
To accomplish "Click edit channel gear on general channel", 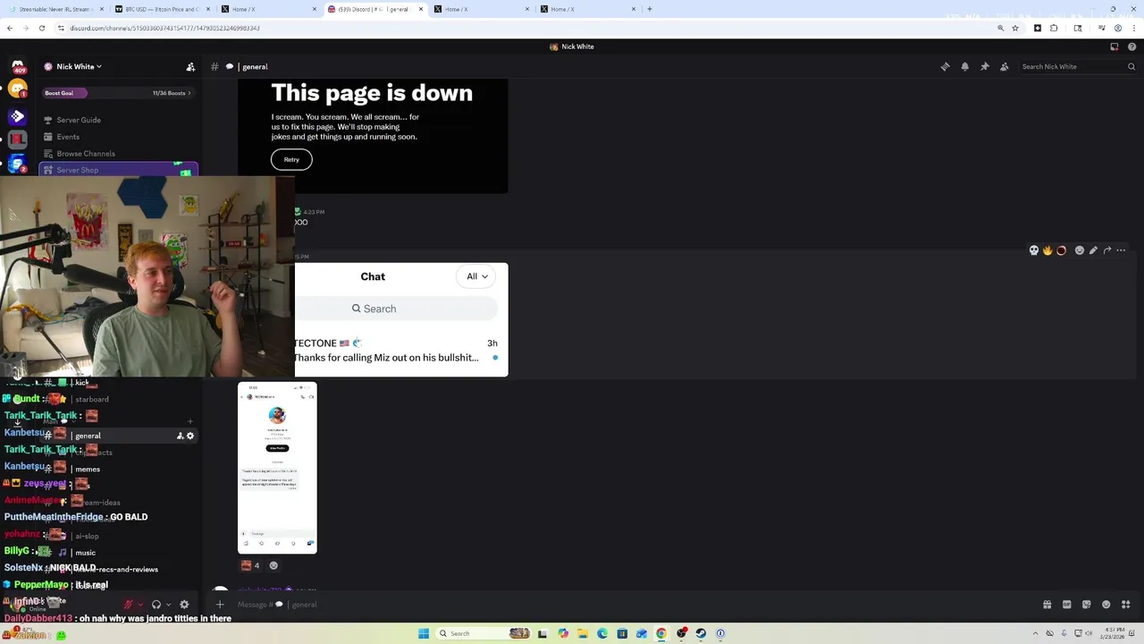I will (190, 436).
